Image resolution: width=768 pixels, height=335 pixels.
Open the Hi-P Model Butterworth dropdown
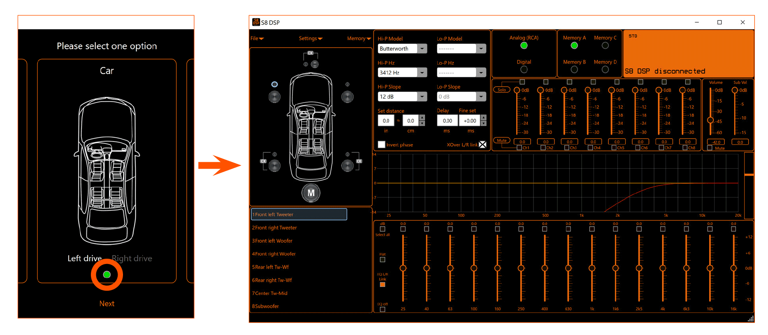click(422, 49)
